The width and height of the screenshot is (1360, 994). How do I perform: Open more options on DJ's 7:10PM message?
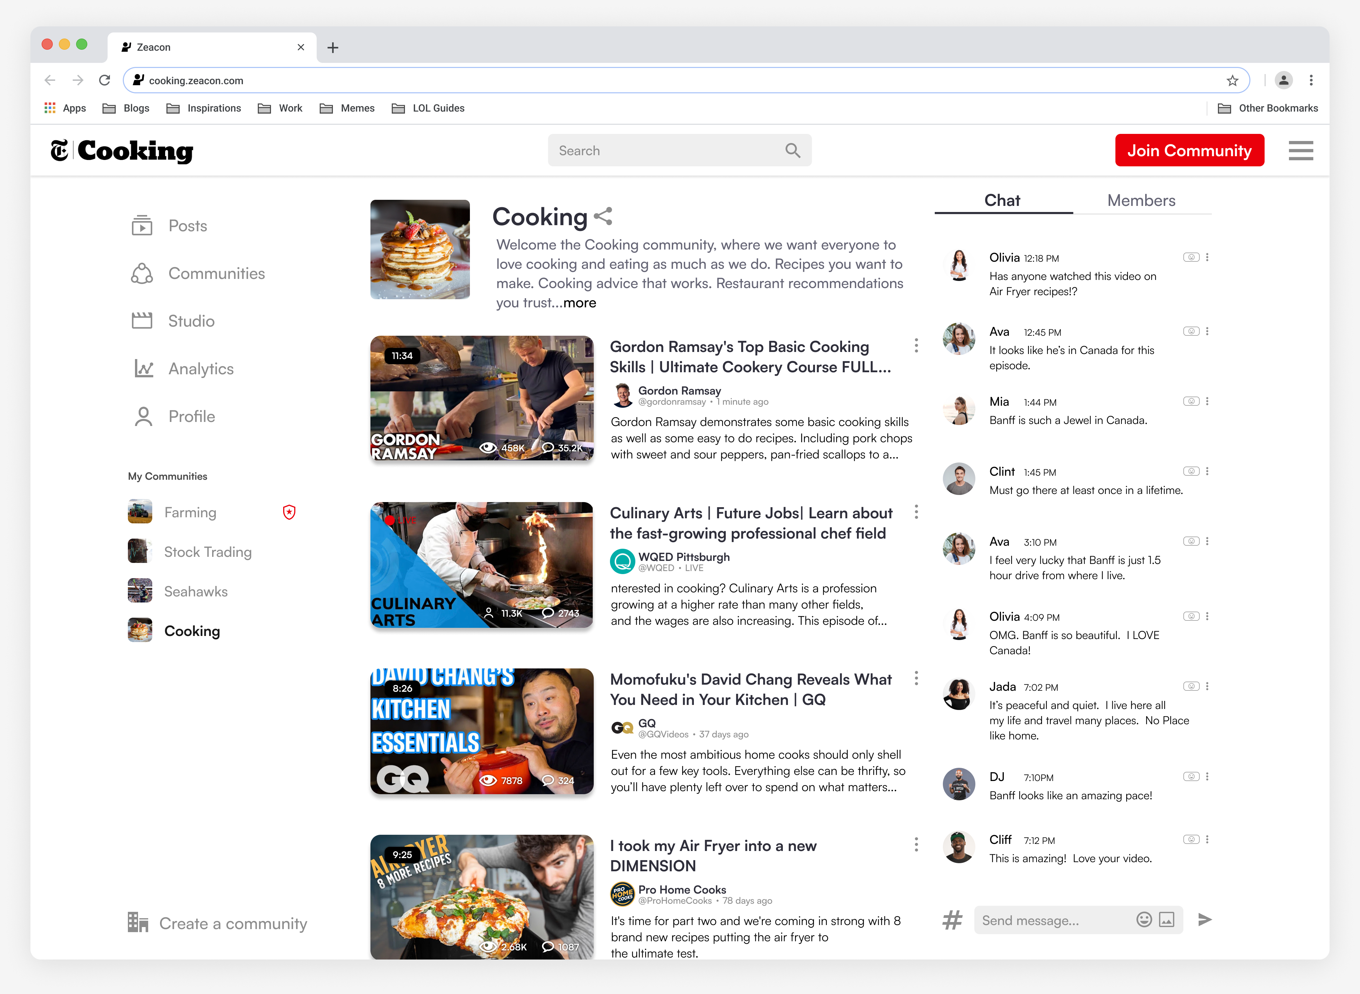(1207, 777)
